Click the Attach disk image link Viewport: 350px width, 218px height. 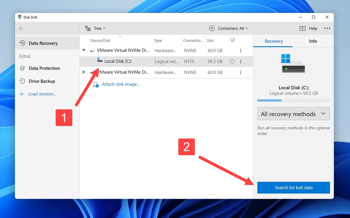[121, 84]
